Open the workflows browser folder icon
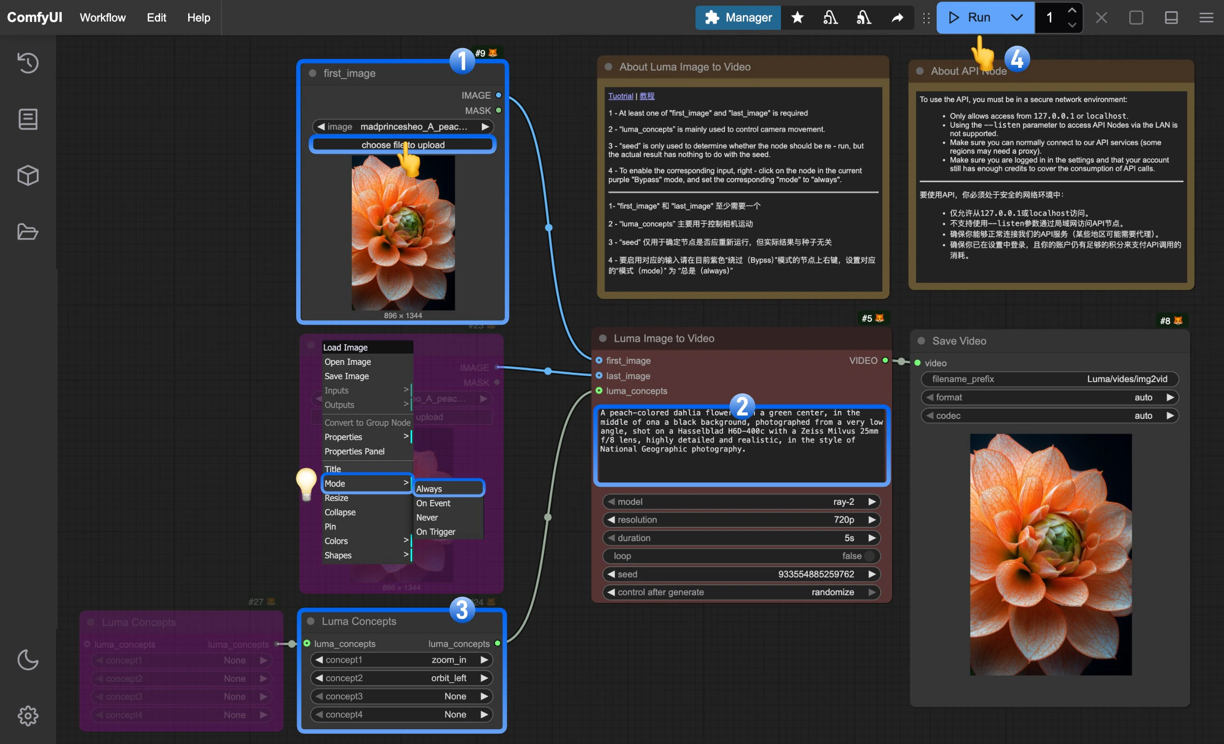Image resolution: width=1224 pixels, height=744 pixels. tap(28, 231)
